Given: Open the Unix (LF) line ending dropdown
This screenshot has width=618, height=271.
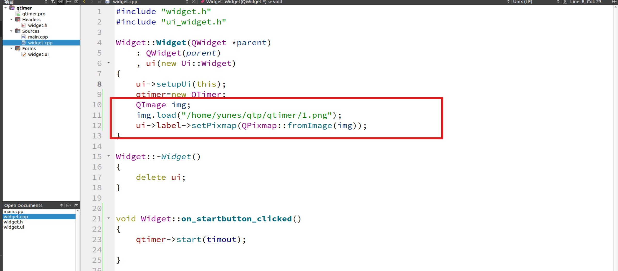Looking at the screenshot, I should coord(558,2).
